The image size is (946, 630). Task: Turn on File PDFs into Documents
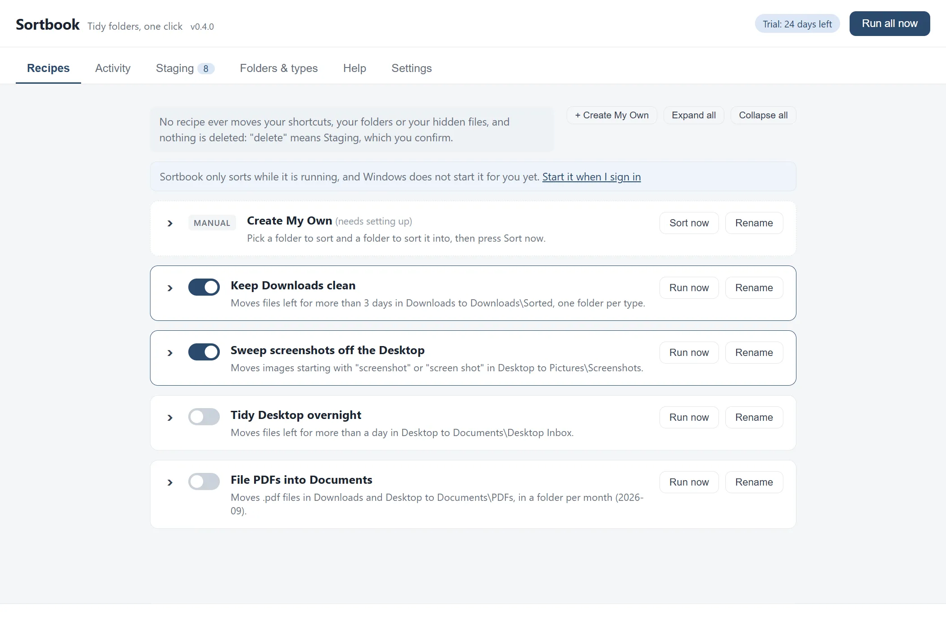click(204, 481)
